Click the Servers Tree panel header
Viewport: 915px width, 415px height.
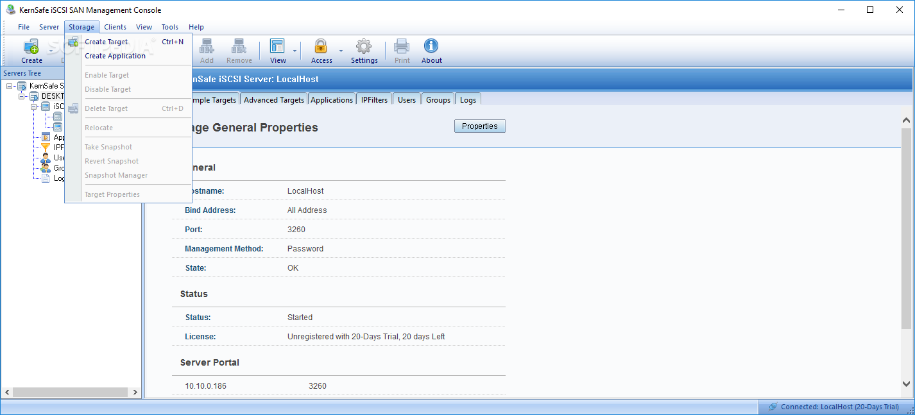pos(71,73)
